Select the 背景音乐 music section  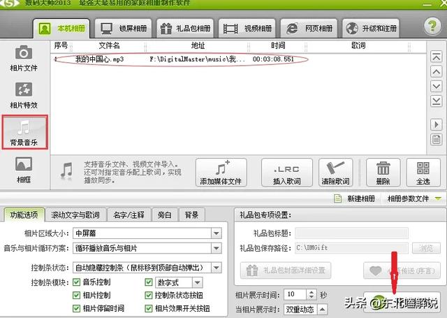pos(24,132)
